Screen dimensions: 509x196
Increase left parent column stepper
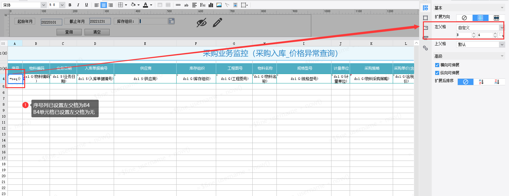coord(474,34)
